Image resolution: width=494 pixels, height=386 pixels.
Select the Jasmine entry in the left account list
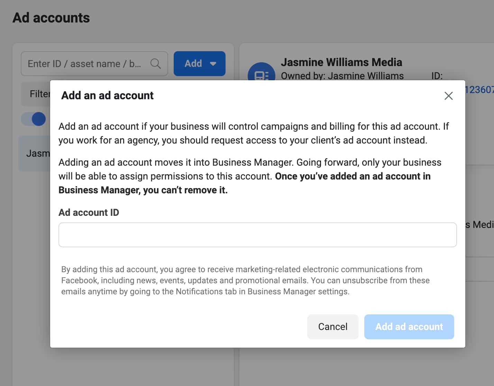click(x=38, y=153)
